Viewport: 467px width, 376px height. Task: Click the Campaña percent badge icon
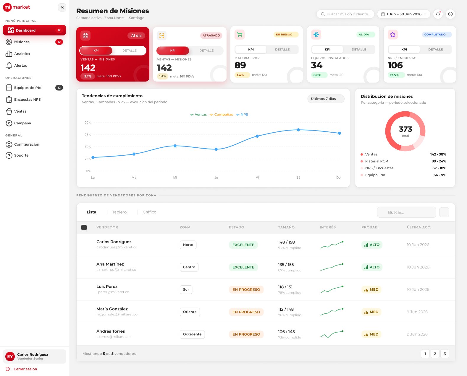pos(9,123)
